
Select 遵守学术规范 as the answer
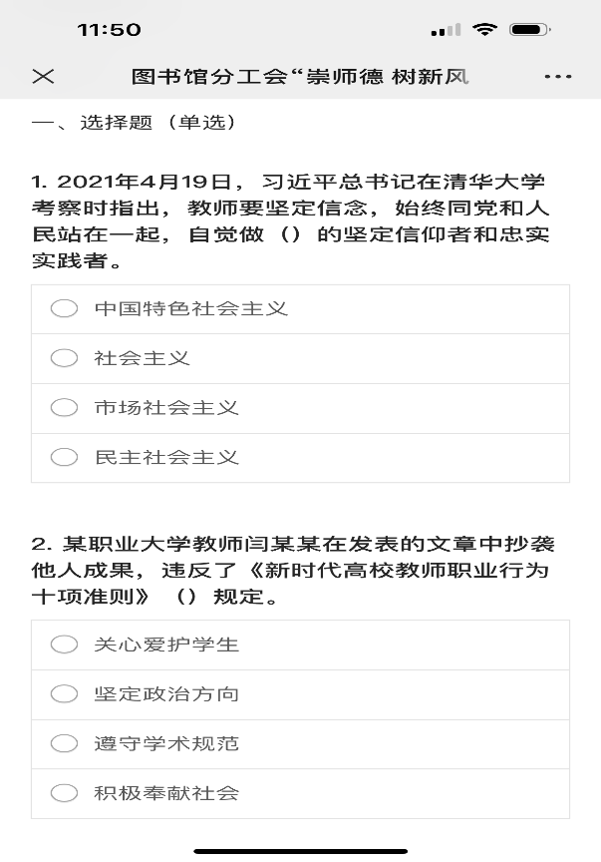[64, 744]
